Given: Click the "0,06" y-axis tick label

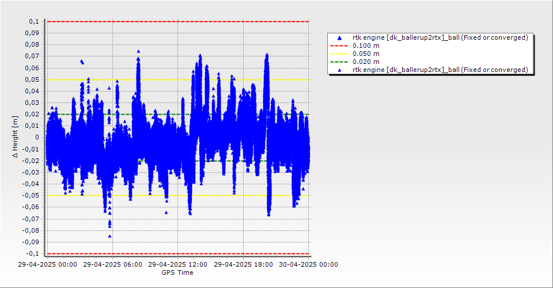Looking at the screenshot, I should tap(32, 68).
